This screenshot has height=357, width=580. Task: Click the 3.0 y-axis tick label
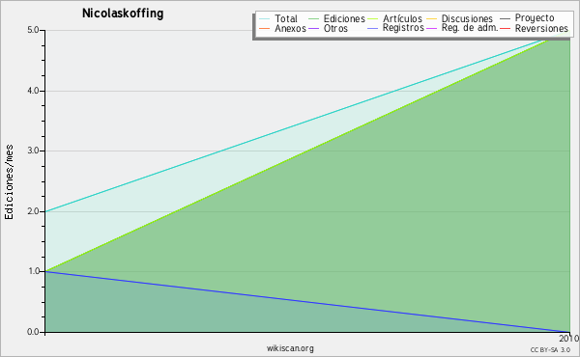(x=33, y=151)
